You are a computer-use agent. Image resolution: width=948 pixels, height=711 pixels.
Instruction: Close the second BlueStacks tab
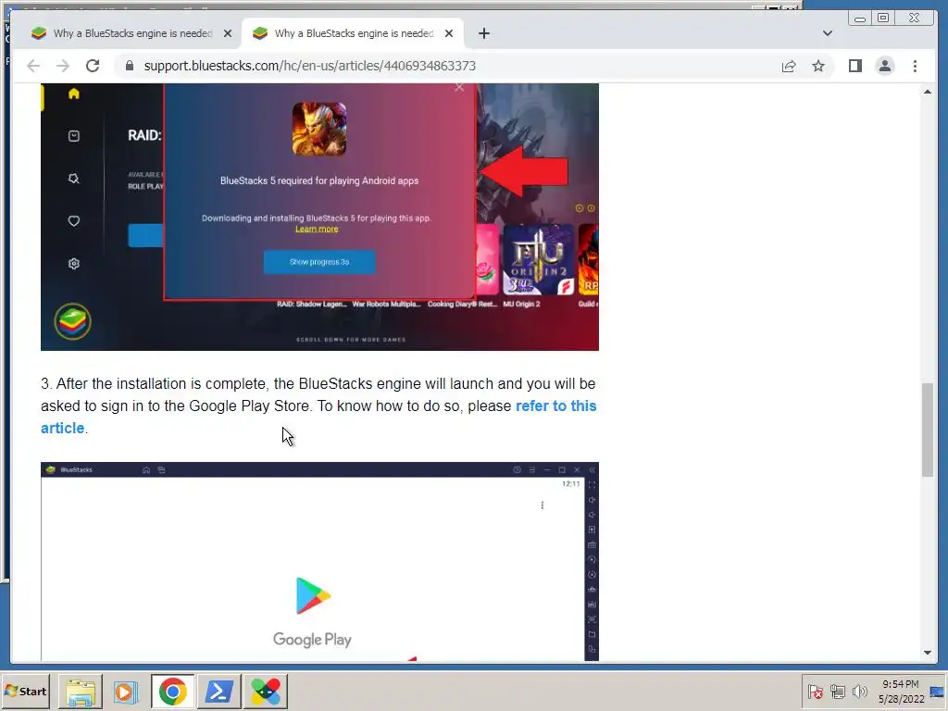pyautogui.click(x=449, y=33)
